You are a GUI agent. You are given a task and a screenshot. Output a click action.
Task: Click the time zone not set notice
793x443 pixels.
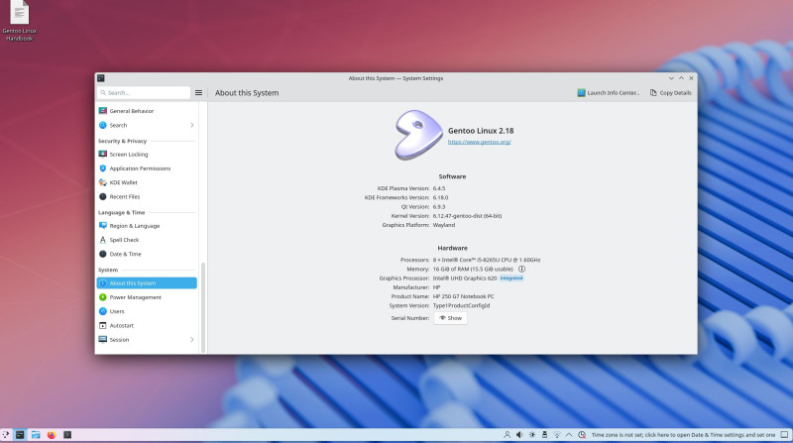click(x=683, y=435)
